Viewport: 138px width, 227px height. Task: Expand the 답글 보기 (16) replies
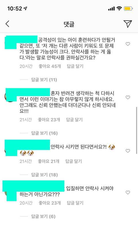[x=44, y=133]
